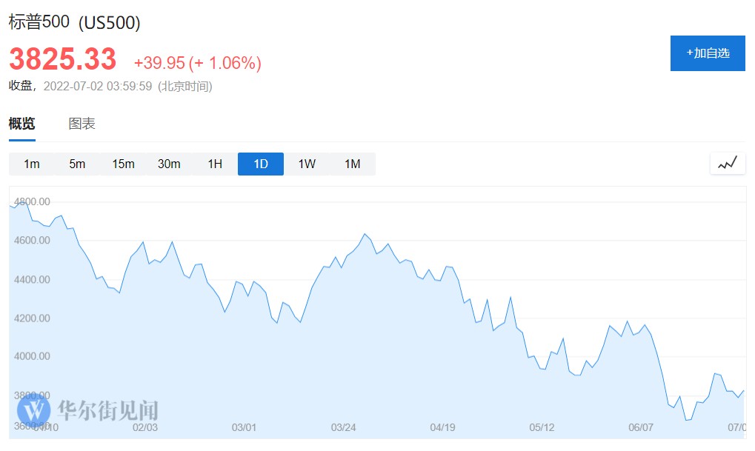Image resolution: width=755 pixels, height=451 pixels.
Task: Add US500 to watchlist with 加自选
Action: click(708, 53)
